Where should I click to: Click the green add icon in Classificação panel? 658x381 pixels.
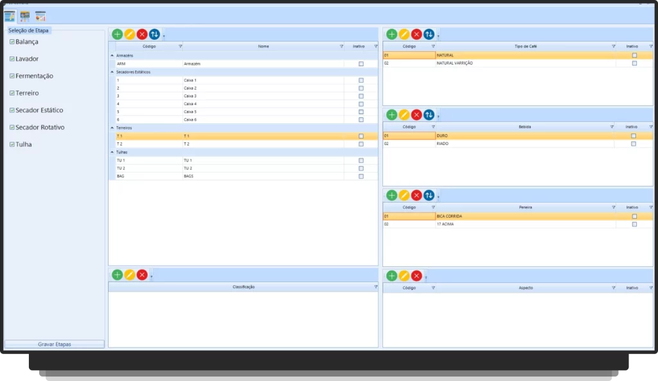[117, 275]
